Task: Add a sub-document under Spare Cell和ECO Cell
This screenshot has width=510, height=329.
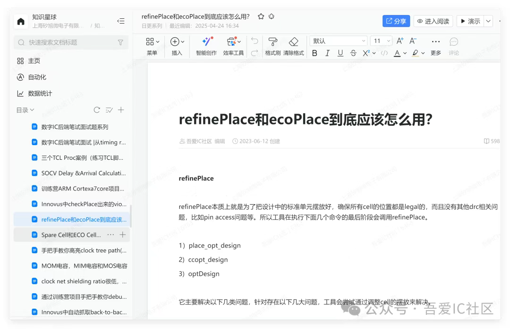Action: (x=123, y=234)
